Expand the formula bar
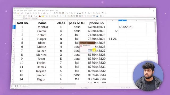This screenshot has height=95, width=170. (x=155, y=18)
